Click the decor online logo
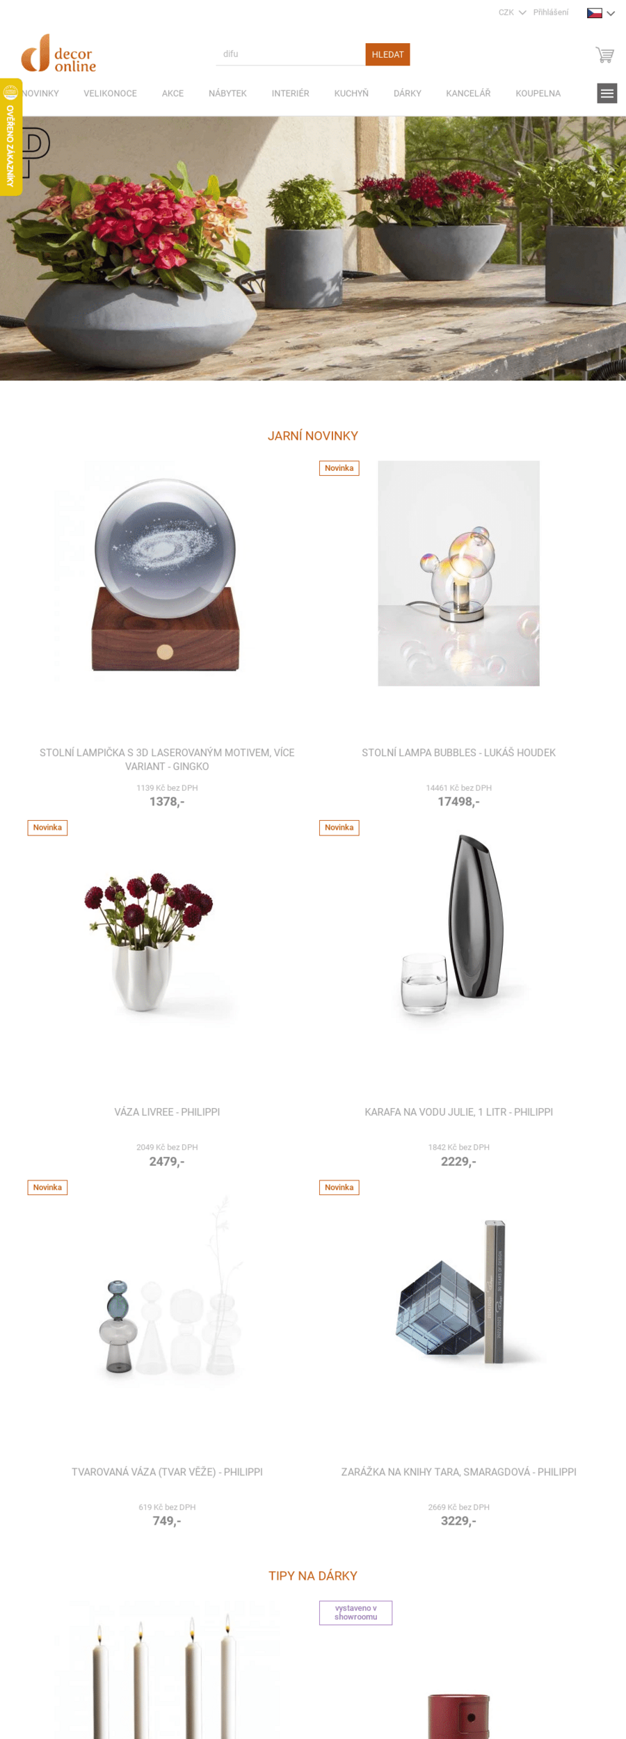 pos(58,54)
